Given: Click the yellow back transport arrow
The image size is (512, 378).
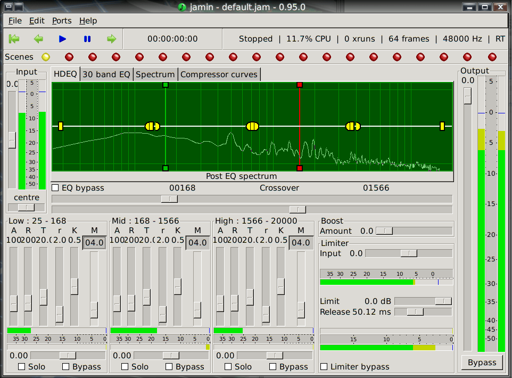Looking at the screenshot, I should 38,38.
